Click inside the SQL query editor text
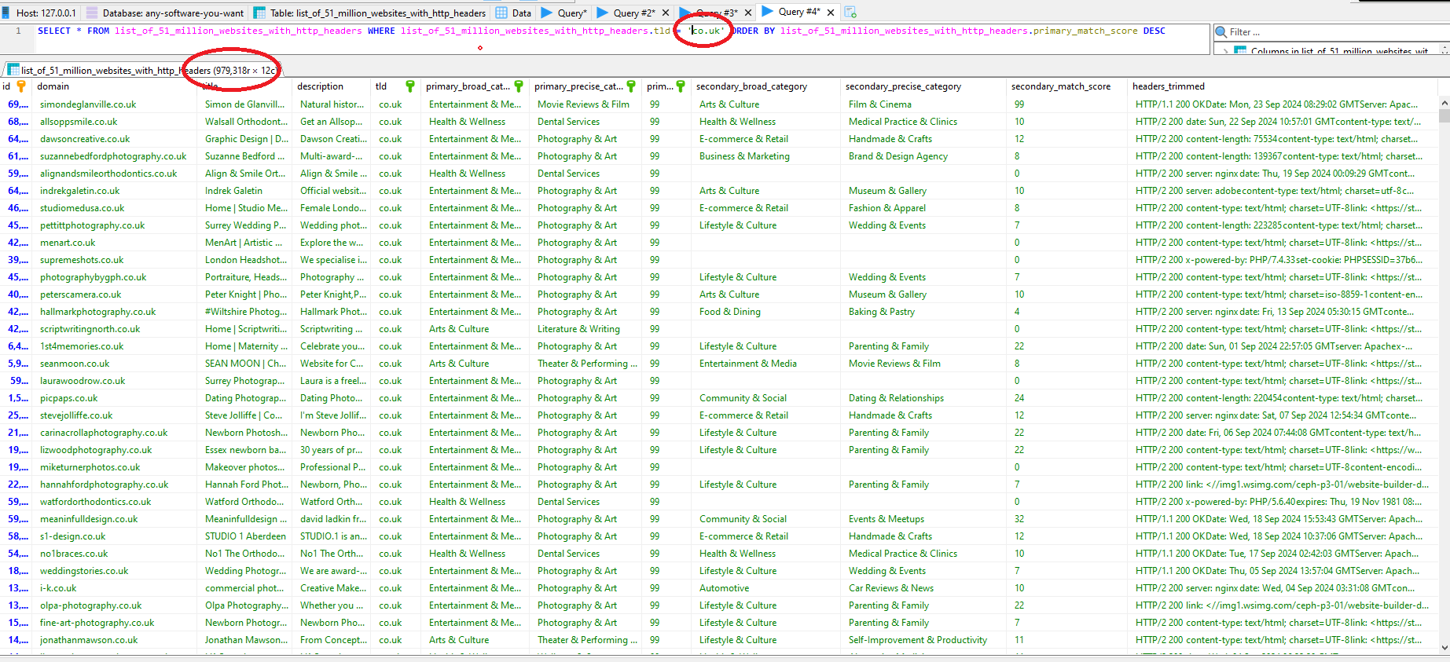Screen dimensions: 1450x662 click(x=601, y=31)
